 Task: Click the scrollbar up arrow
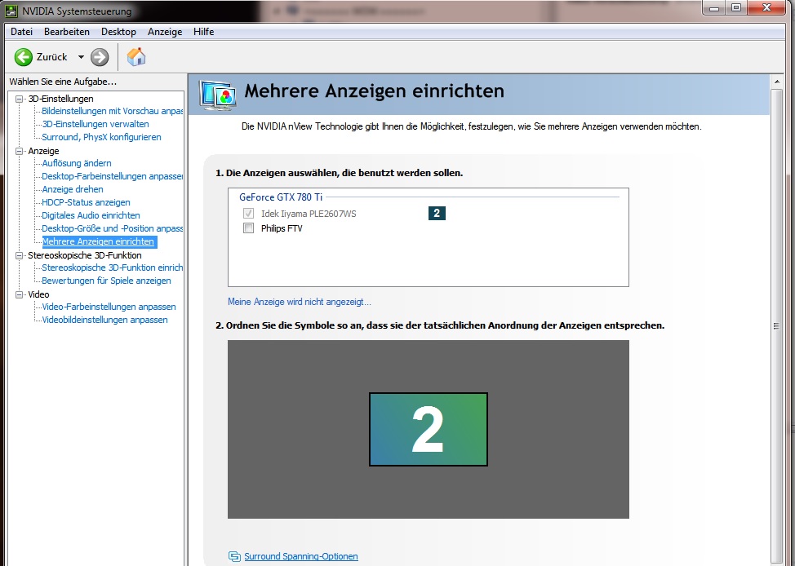pyautogui.click(x=776, y=82)
